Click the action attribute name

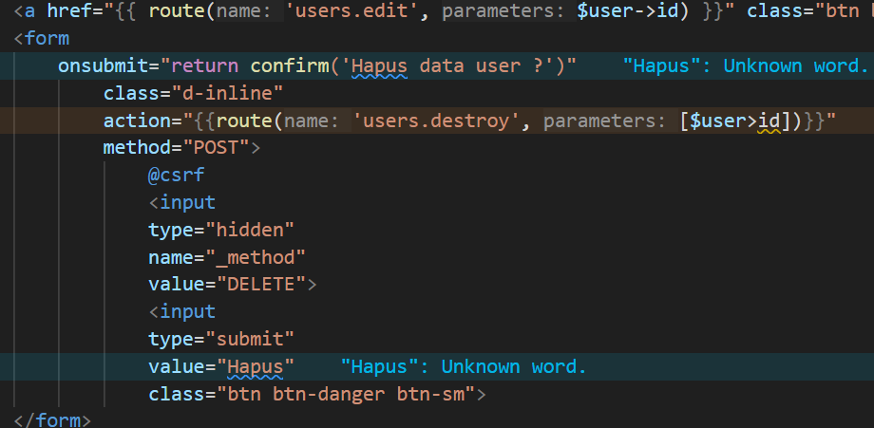[x=133, y=121]
